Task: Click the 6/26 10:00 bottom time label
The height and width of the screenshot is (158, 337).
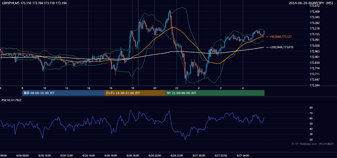Action: [45, 156]
